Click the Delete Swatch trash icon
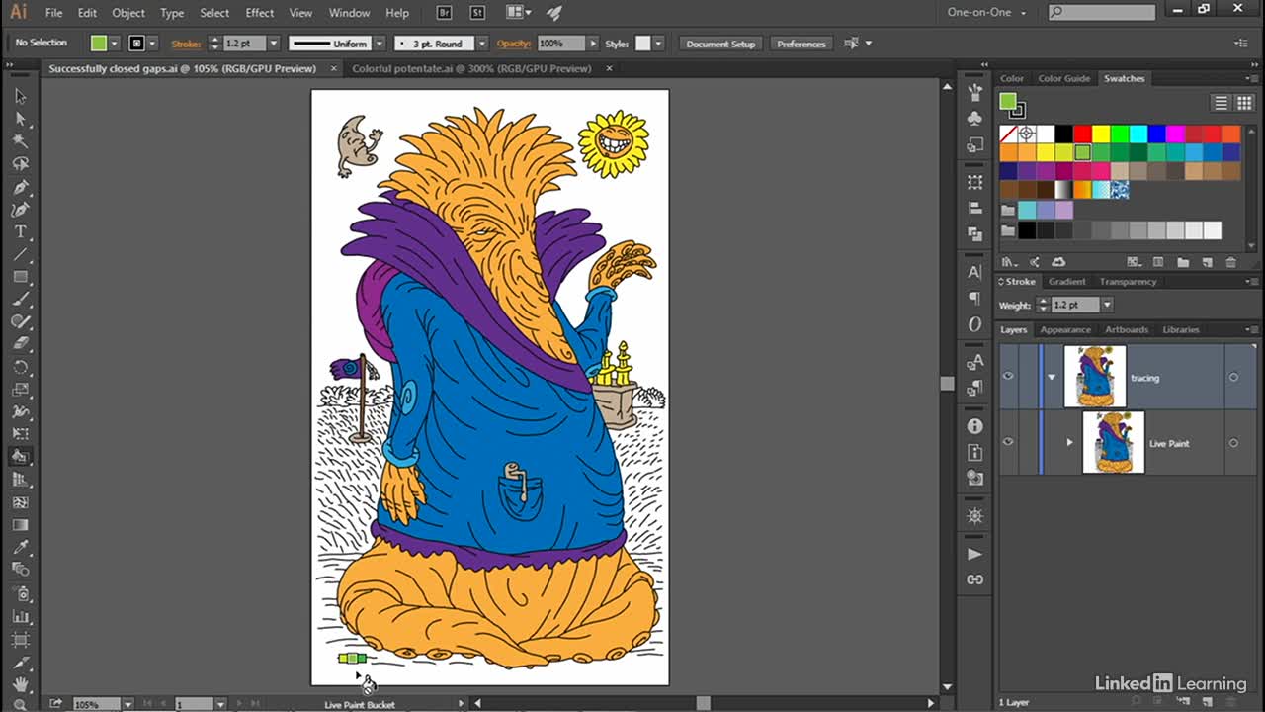This screenshot has width=1265, height=712. [x=1230, y=262]
